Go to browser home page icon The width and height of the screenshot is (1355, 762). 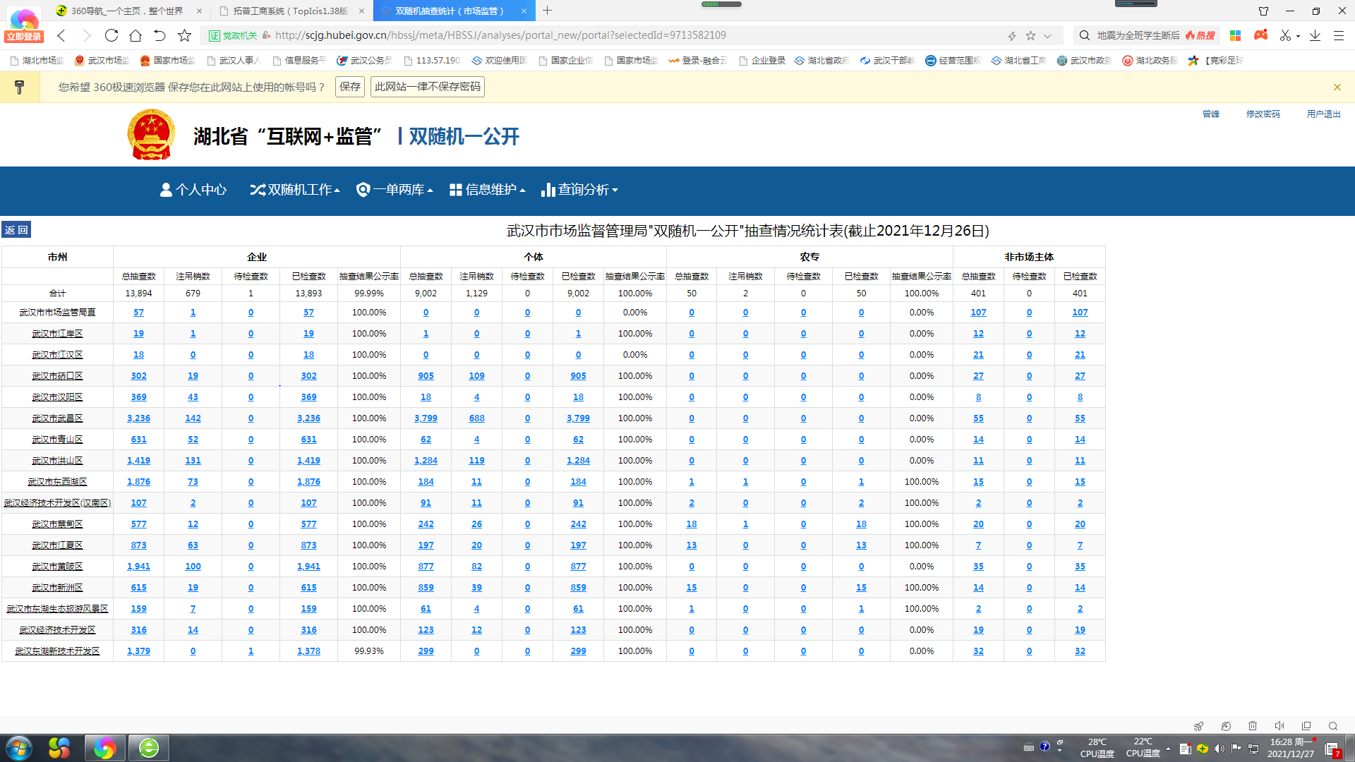[135, 35]
